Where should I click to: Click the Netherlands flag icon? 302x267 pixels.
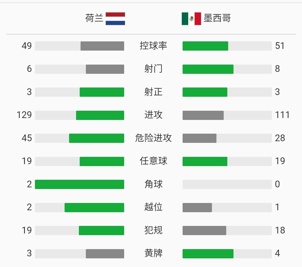(x=115, y=19)
